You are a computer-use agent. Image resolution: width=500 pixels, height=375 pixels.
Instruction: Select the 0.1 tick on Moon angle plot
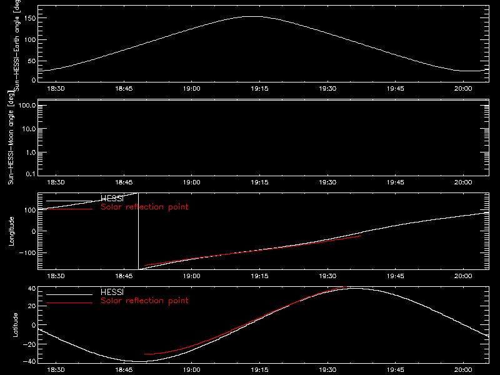point(31,174)
